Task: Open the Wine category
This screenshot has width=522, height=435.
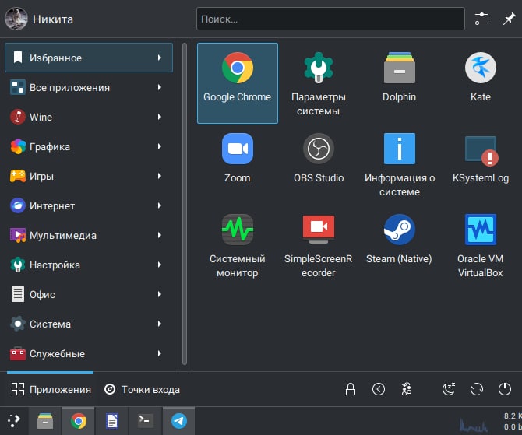Action: [89, 117]
